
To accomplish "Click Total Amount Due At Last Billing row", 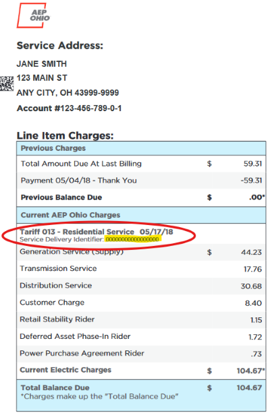I will [x=141, y=164].
